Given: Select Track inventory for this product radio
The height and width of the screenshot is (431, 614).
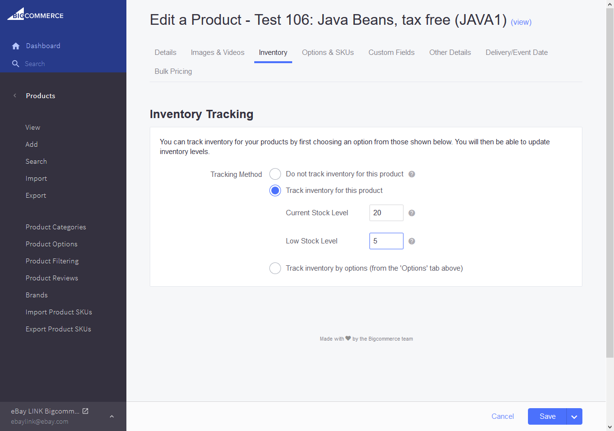Looking at the screenshot, I should (275, 190).
